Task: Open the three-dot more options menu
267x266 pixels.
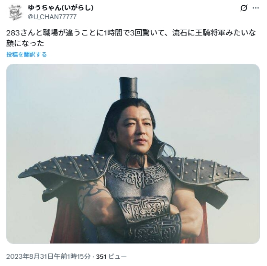Action: 256,8
